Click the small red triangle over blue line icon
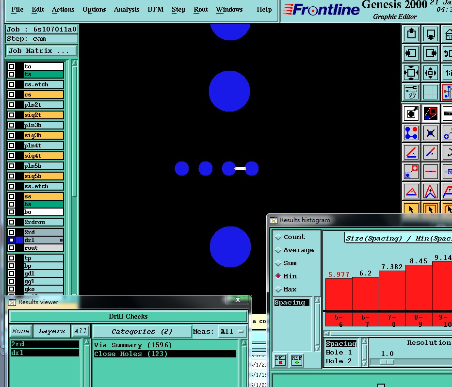The image size is (452, 387). pyautogui.click(x=411, y=191)
